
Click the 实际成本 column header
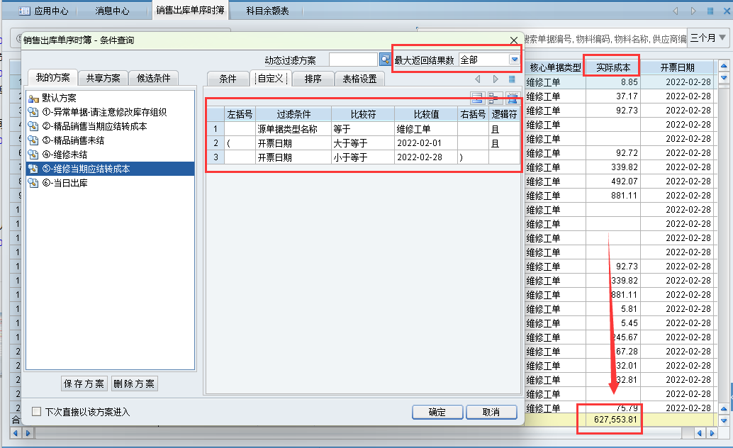(613, 67)
